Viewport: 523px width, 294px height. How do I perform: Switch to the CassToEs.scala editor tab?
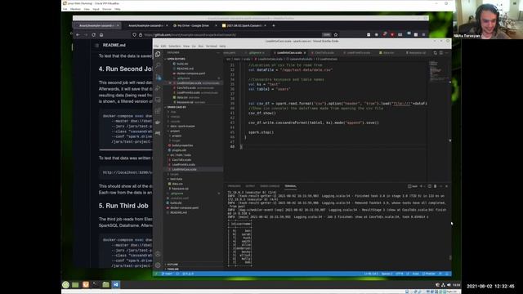[324, 52]
